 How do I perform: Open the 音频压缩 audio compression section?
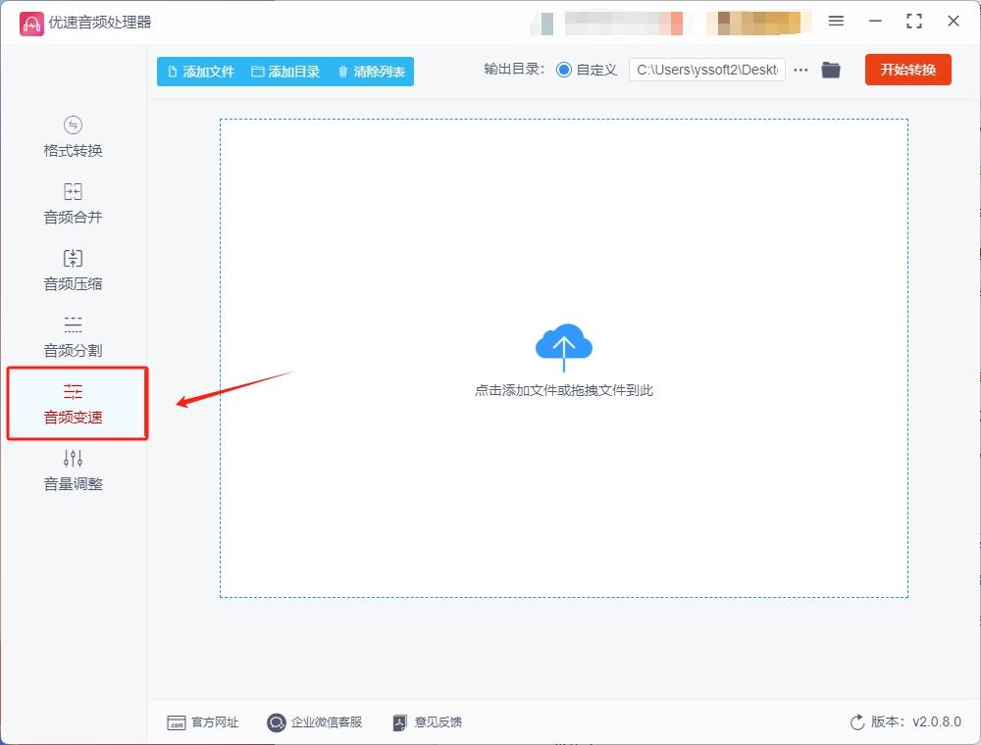73,270
